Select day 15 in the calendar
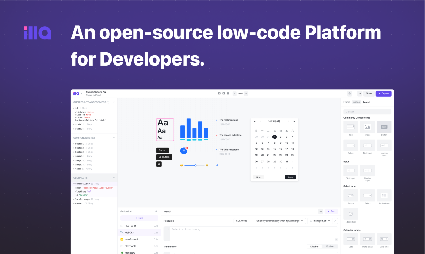425x254 pixels. pyautogui.click(x=275, y=149)
